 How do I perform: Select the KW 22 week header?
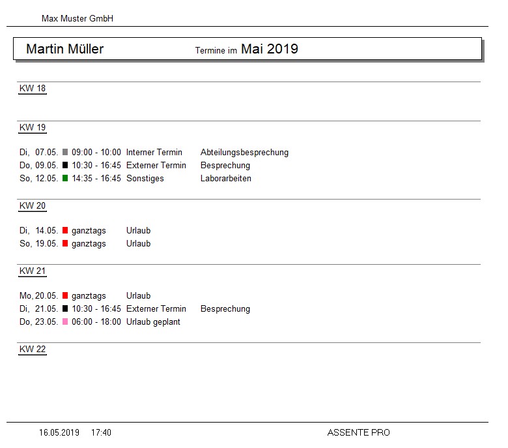click(x=33, y=349)
